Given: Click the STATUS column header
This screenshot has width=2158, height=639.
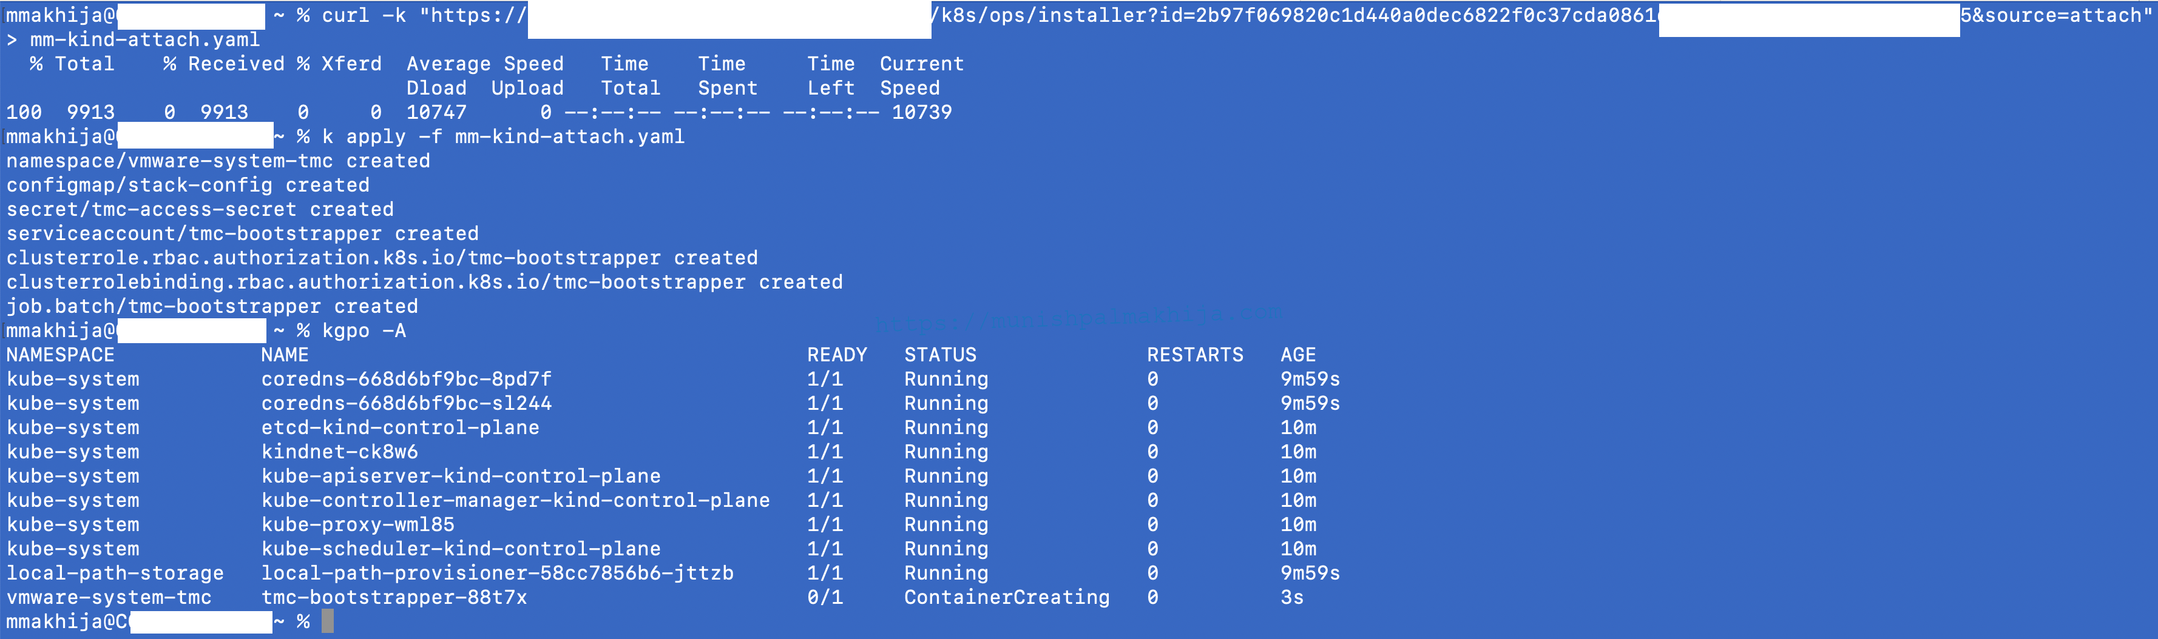Looking at the screenshot, I should pos(940,355).
